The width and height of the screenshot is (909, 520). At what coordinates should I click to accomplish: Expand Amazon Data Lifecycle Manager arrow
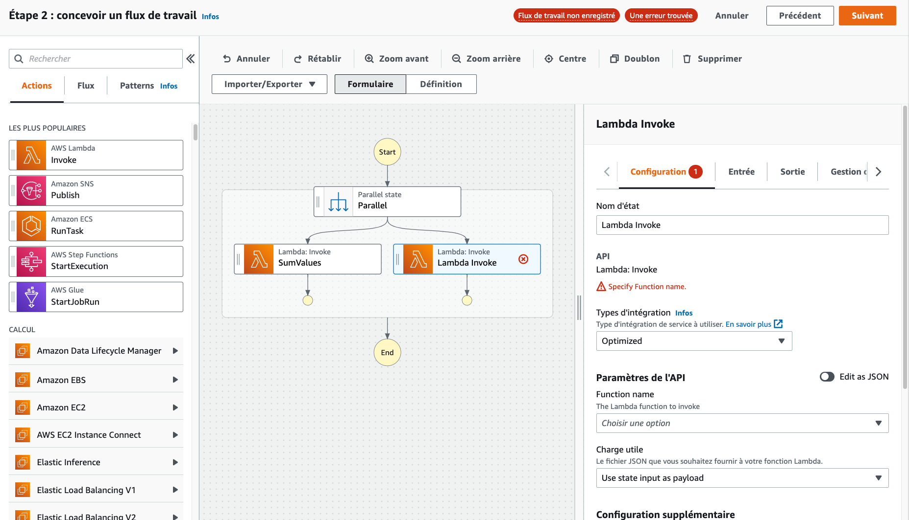click(175, 351)
